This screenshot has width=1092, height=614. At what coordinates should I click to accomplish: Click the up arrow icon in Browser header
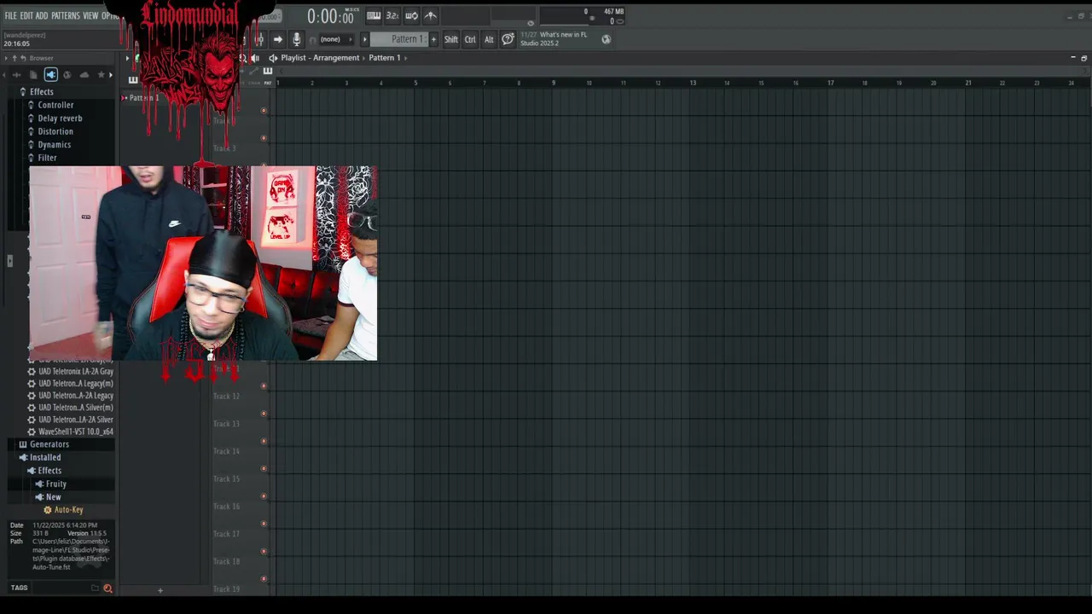coord(15,58)
